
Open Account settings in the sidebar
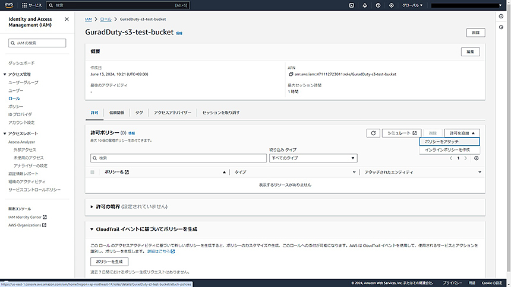coord(21,123)
